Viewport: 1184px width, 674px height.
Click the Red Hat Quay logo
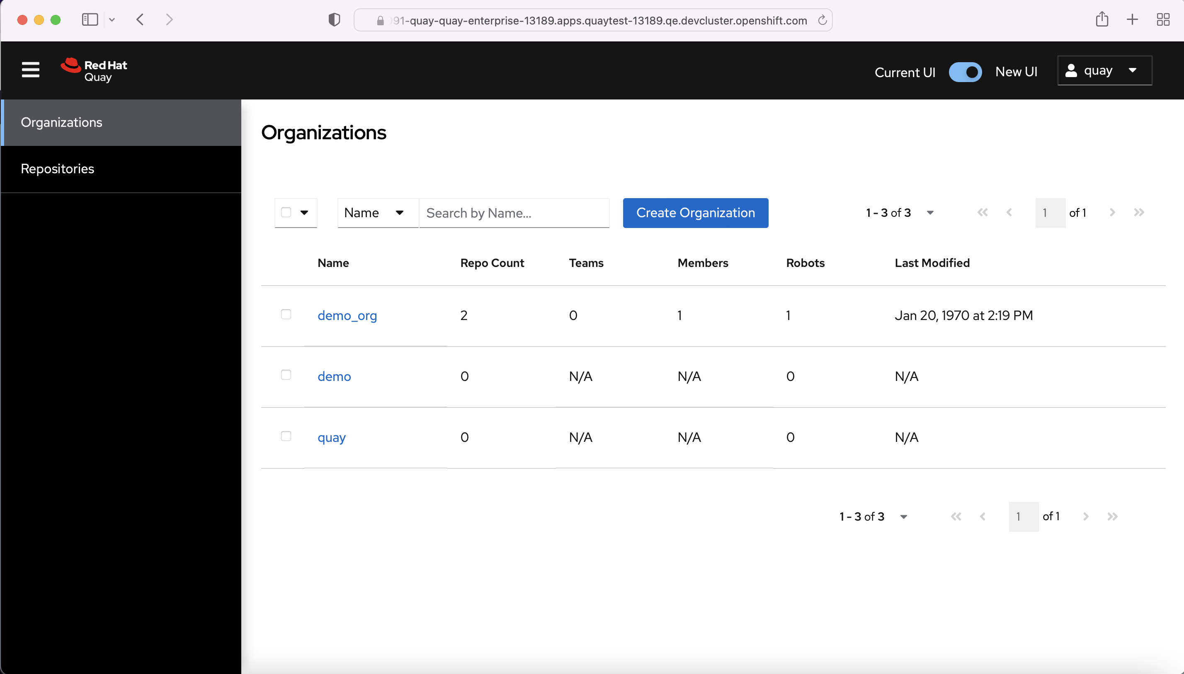[94, 70]
